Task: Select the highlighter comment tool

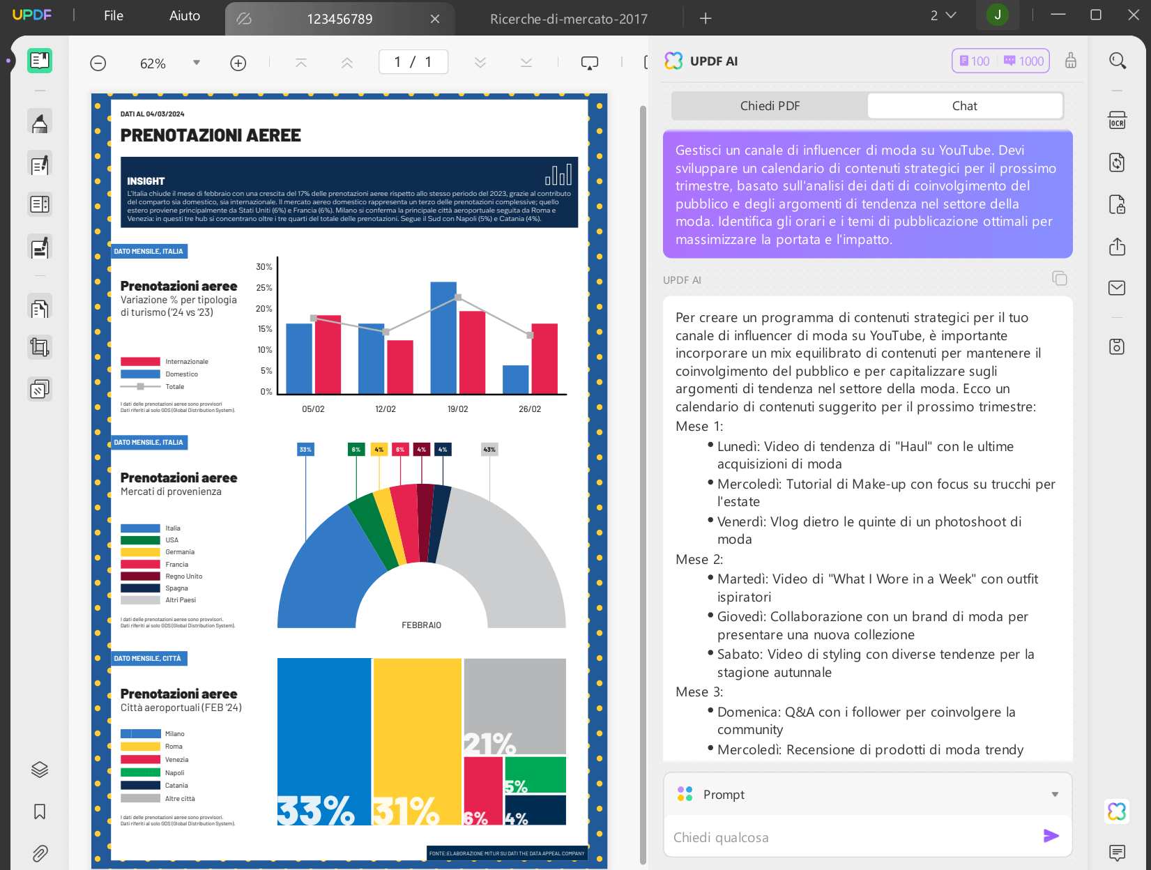Action: [x=40, y=122]
